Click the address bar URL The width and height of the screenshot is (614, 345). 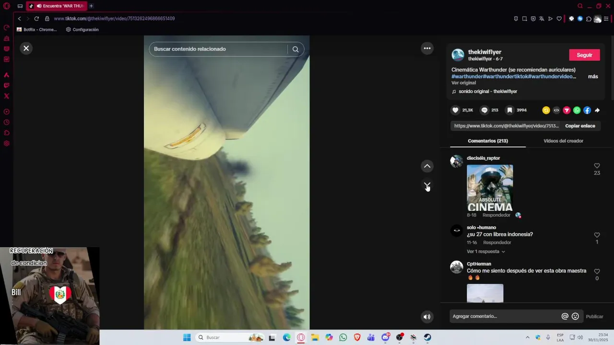click(114, 19)
